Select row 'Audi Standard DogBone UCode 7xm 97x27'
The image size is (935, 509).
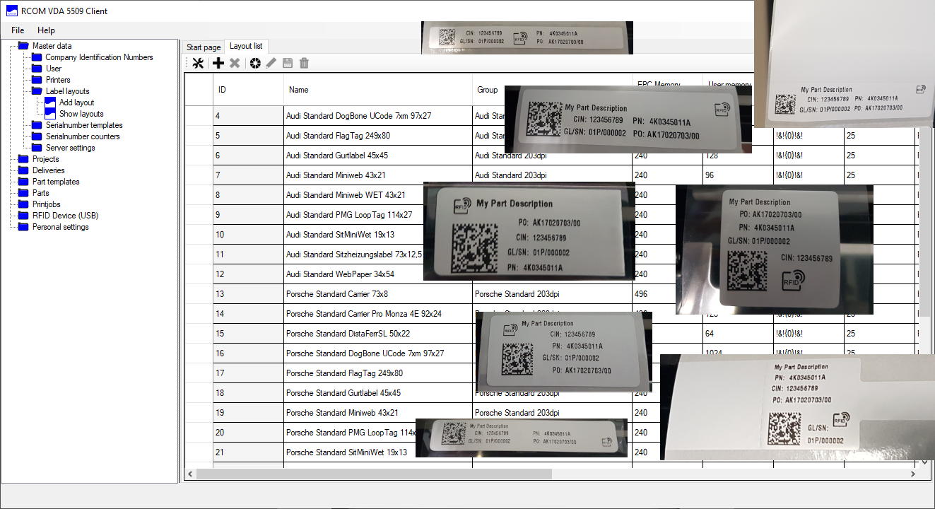[378, 115]
